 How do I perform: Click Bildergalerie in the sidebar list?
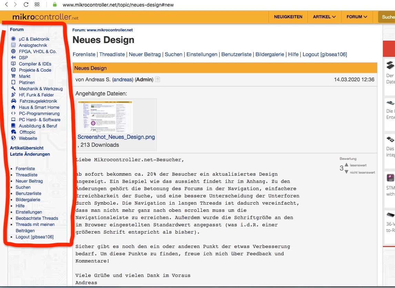pyautogui.click(x=28, y=200)
